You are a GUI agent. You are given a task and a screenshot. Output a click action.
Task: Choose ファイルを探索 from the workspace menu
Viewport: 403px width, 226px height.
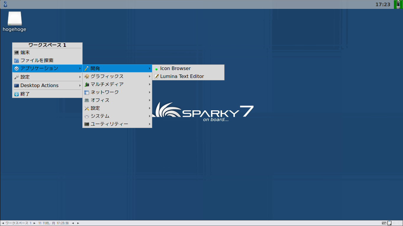[47, 60]
